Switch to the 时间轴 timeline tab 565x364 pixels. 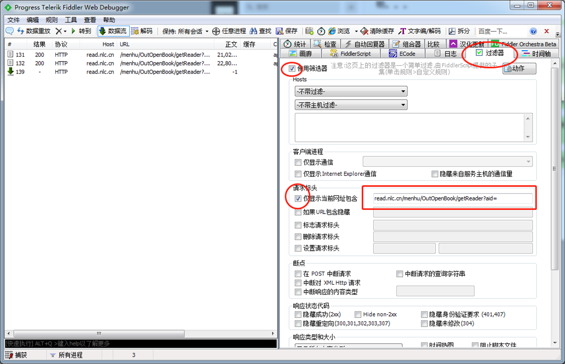(x=536, y=53)
